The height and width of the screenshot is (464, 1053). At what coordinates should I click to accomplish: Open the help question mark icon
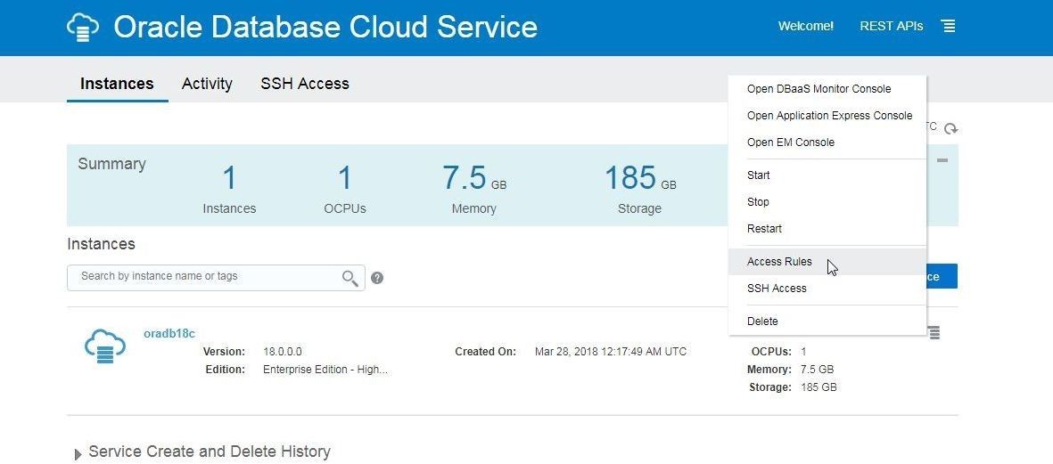tap(377, 278)
